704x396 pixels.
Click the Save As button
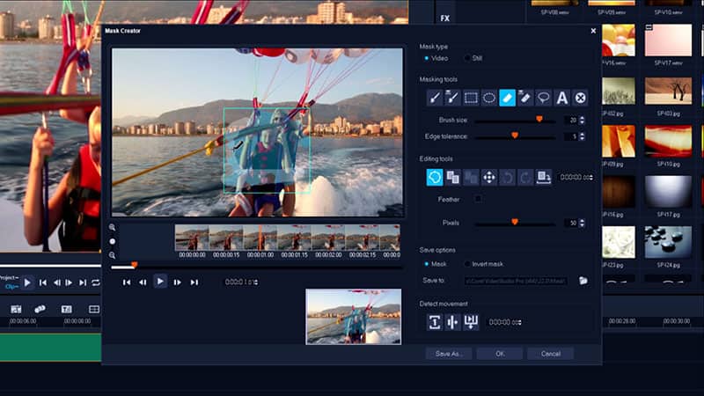pos(449,354)
